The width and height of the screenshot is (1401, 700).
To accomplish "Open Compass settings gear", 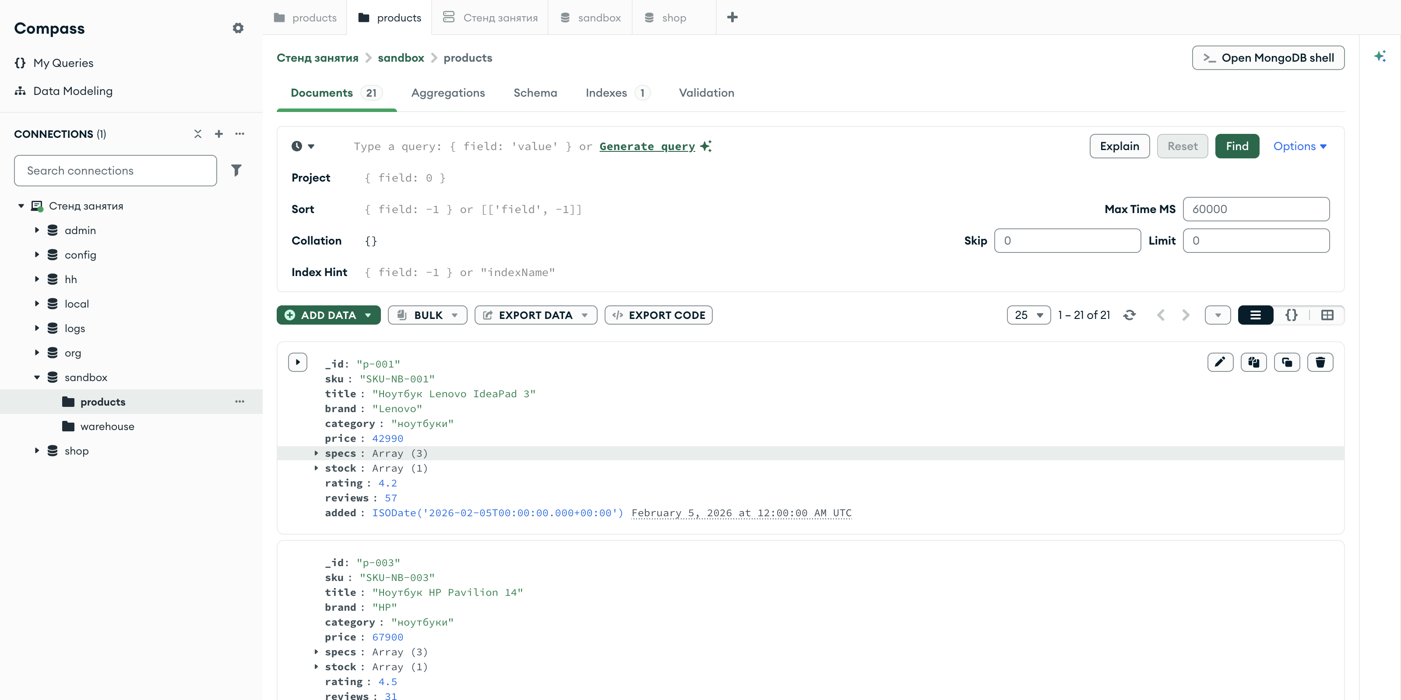I will point(238,28).
